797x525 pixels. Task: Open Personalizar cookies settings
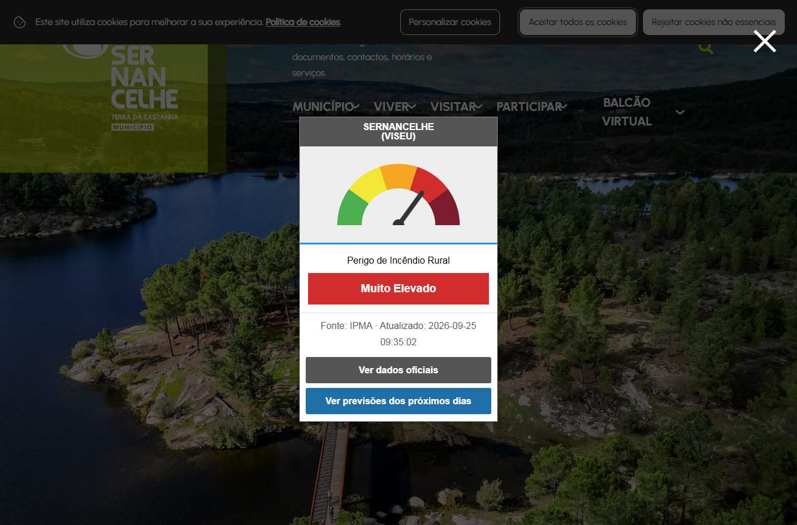[x=450, y=22]
